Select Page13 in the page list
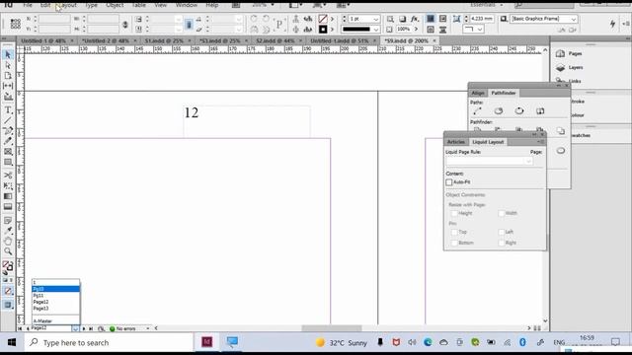632x355 pixels. tap(55, 309)
